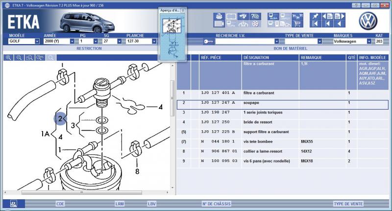Click the diagram's horizontal scrollbar thumb
This screenshot has height=211, width=392.
pos(82,192)
